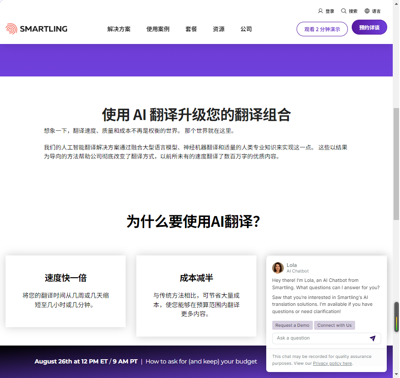Click the page vertical scrollbar thumb
This screenshot has width=400, height=378.
pyautogui.click(x=396, y=164)
